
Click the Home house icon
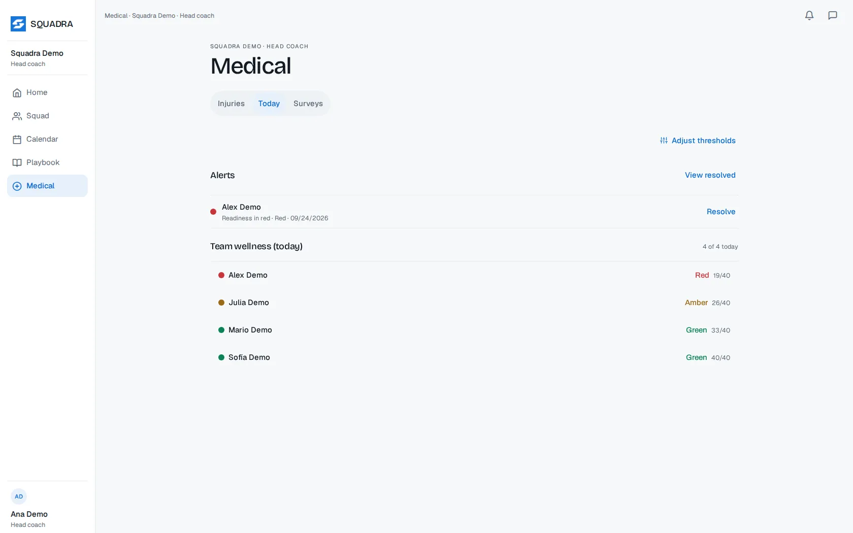[17, 92]
